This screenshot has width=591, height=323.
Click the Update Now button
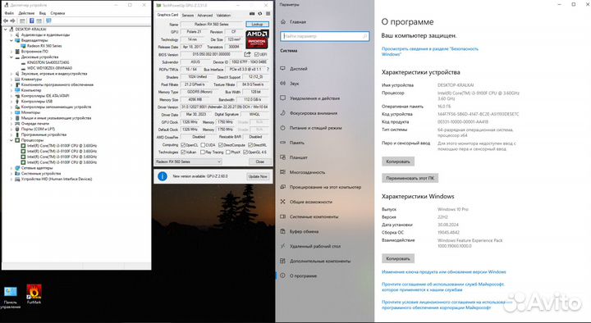pos(258,176)
